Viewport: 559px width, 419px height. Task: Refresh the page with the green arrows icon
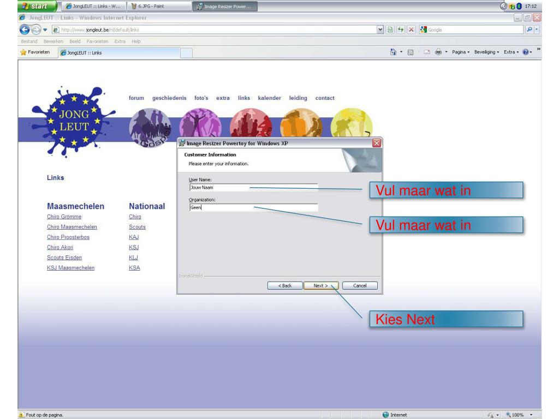401,29
